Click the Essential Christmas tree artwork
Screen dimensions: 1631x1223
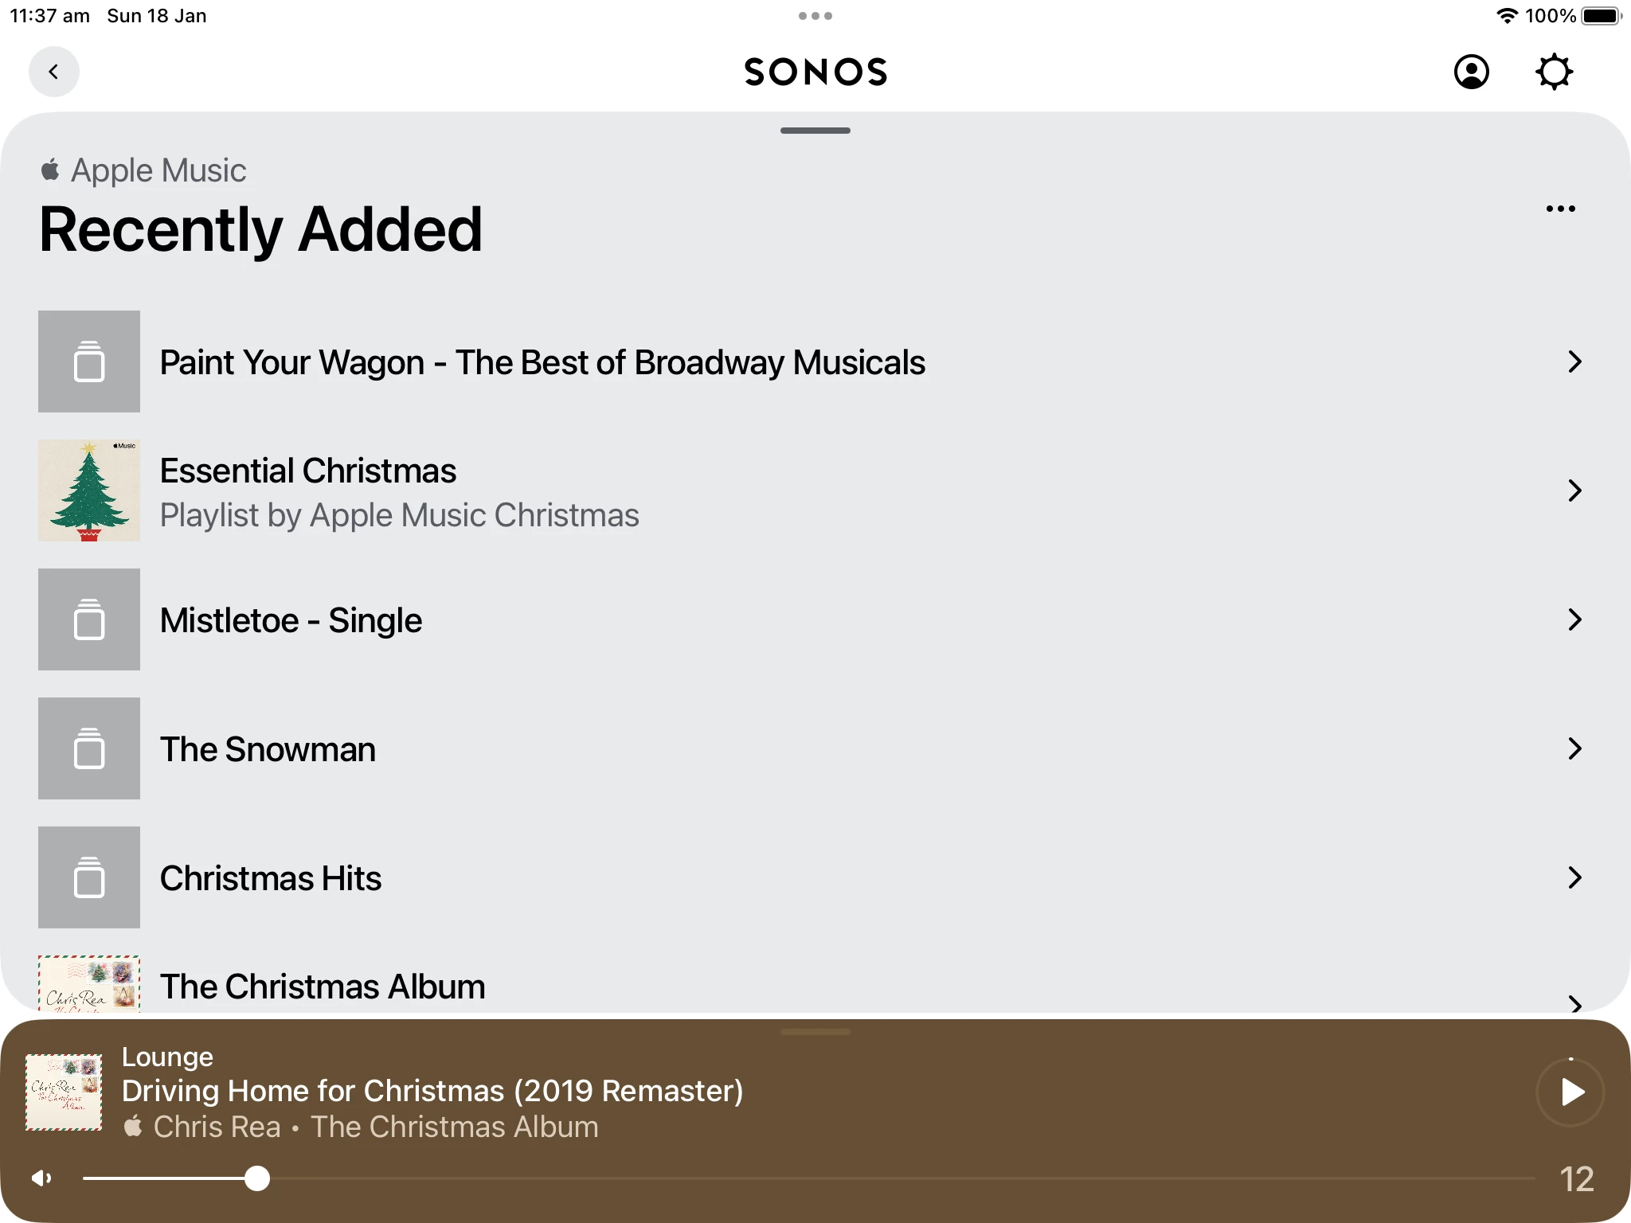(x=89, y=490)
